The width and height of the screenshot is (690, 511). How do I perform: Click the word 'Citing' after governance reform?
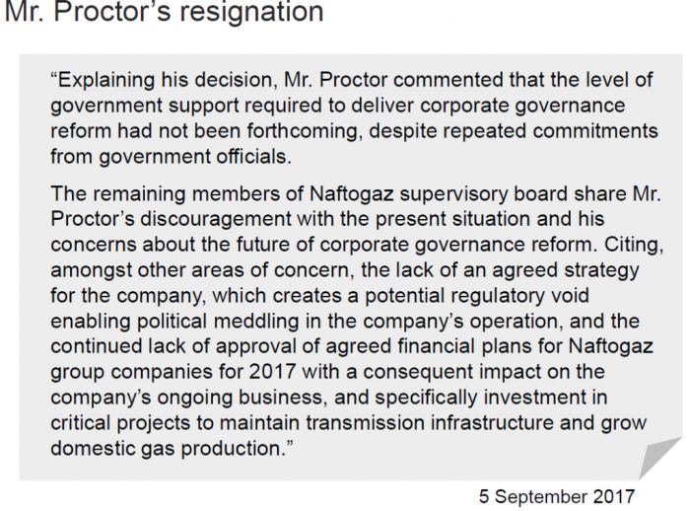(x=631, y=245)
